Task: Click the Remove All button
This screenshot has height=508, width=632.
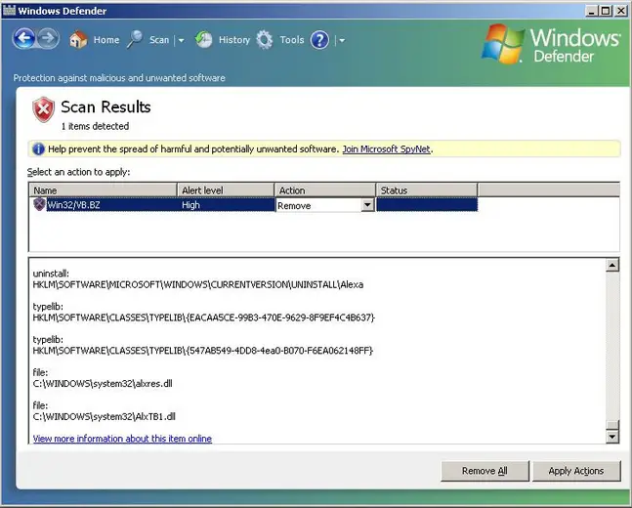Action: [485, 471]
